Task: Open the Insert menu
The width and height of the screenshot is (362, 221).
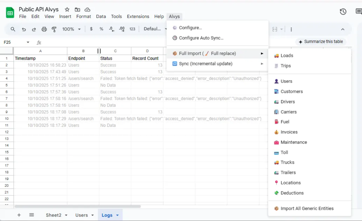Action: pyautogui.click(x=65, y=16)
